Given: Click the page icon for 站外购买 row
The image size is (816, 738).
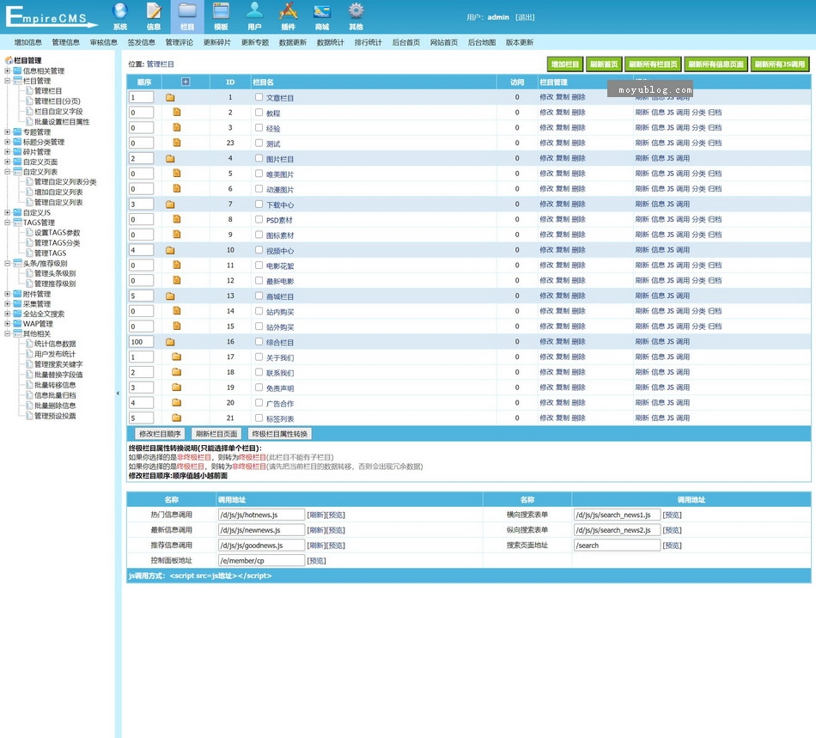Looking at the screenshot, I should 177,326.
